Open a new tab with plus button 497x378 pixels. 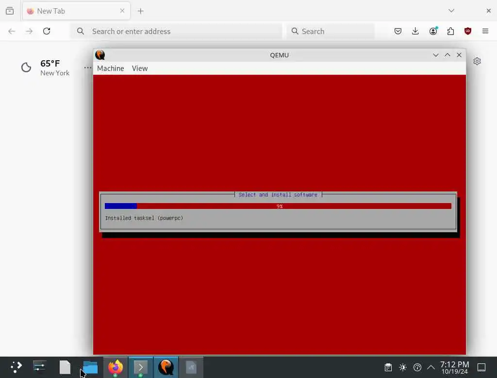pyautogui.click(x=141, y=11)
